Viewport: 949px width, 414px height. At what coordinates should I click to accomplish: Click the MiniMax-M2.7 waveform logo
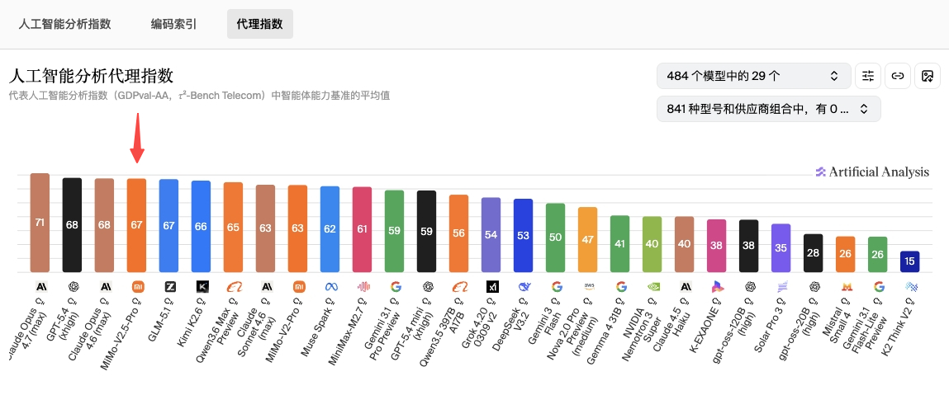(363, 286)
